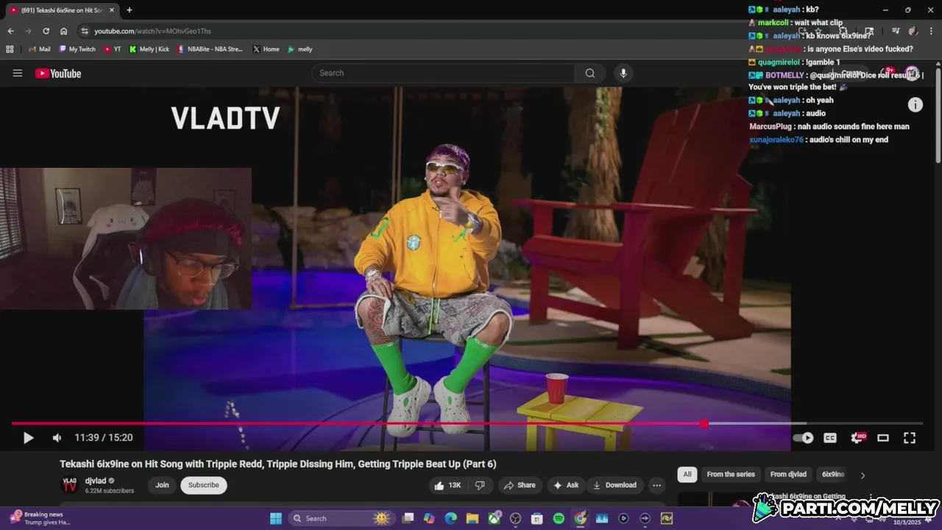The width and height of the screenshot is (942, 530).
Task: Go to the YouTube home logo
Action: (58, 73)
